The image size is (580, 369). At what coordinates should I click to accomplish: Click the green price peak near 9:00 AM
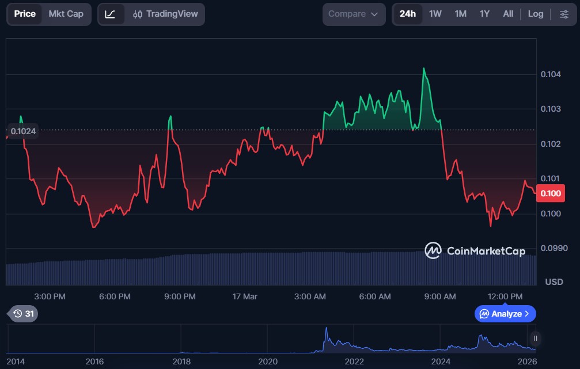click(424, 69)
